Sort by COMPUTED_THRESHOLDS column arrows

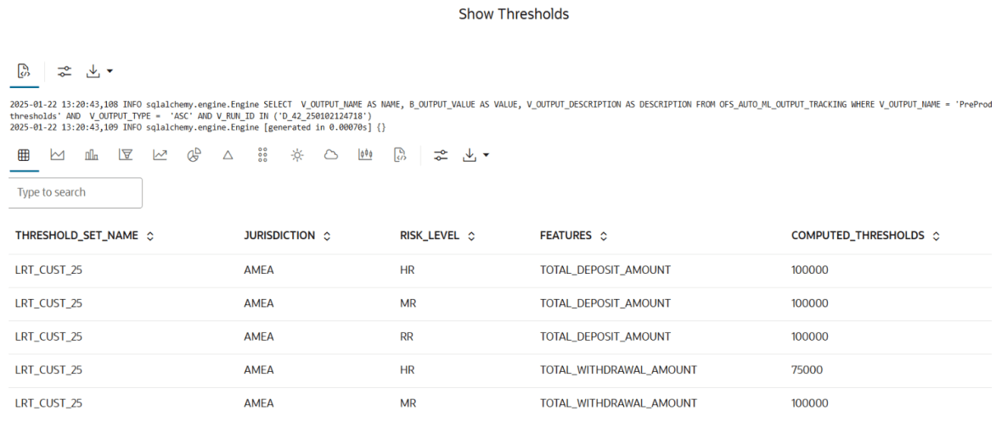tap(936, 236)
